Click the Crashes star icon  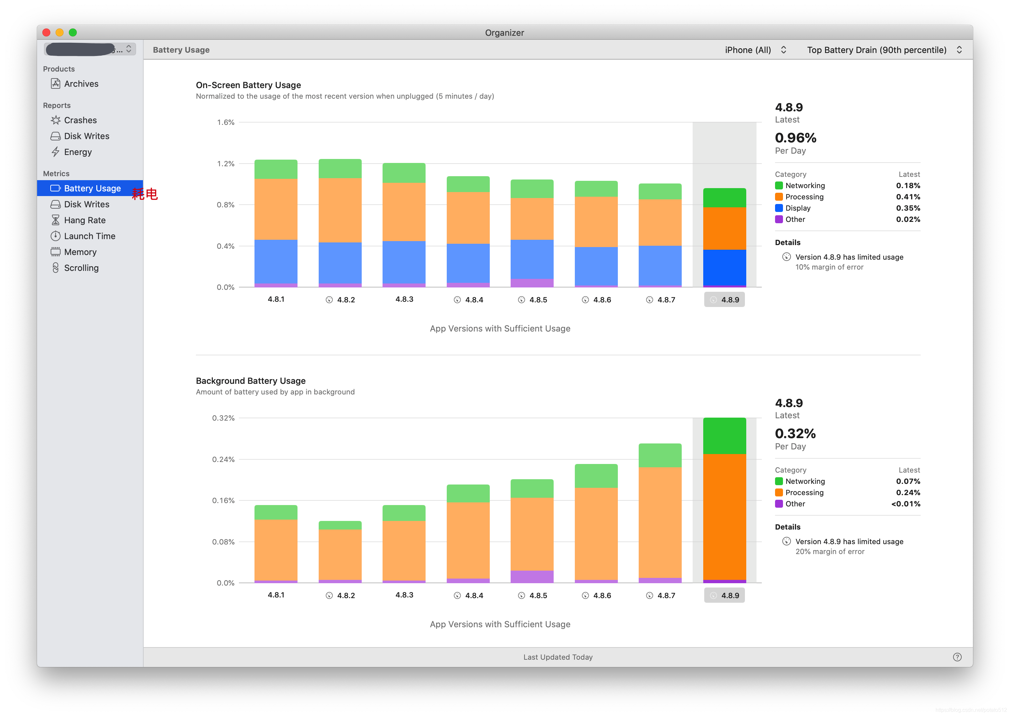(x=56, y=120)
